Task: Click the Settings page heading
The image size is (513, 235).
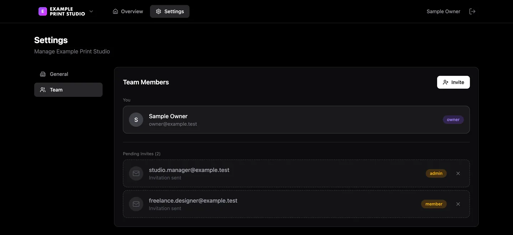Action: coord(51,40)
